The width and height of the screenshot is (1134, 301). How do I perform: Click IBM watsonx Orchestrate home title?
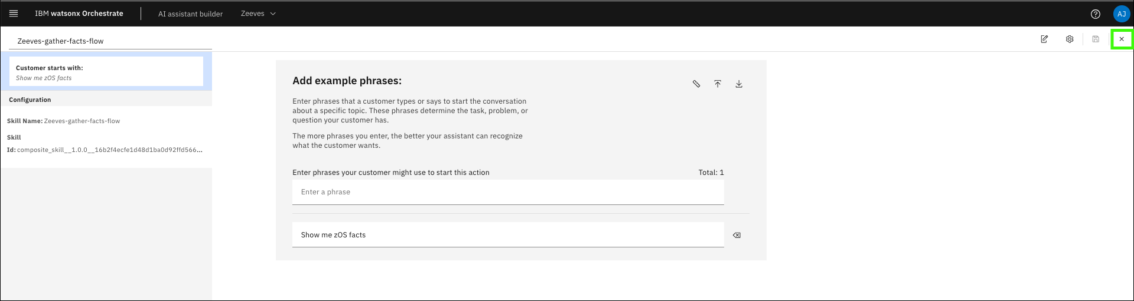[79, 14]
